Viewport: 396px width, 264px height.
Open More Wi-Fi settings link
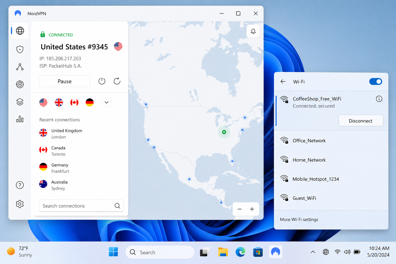pos(299,219)
